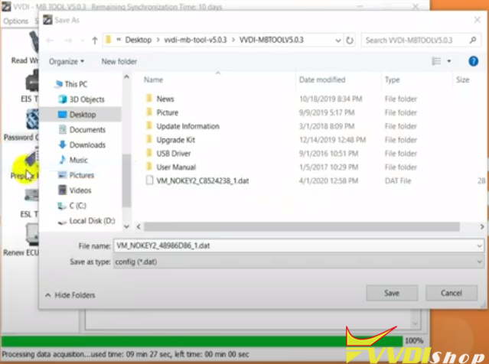Sort files by Name column
The image size is (489, 364).
tap(154, 80)
